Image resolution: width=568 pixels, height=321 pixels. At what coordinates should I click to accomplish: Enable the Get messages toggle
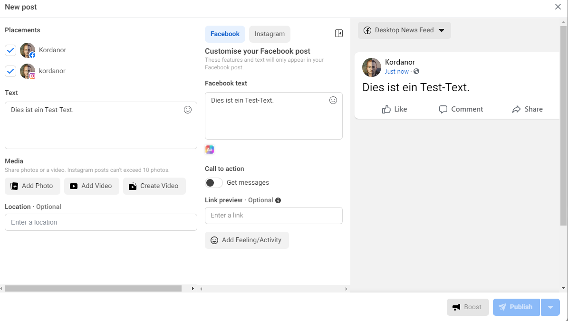[x=214, y=183]
